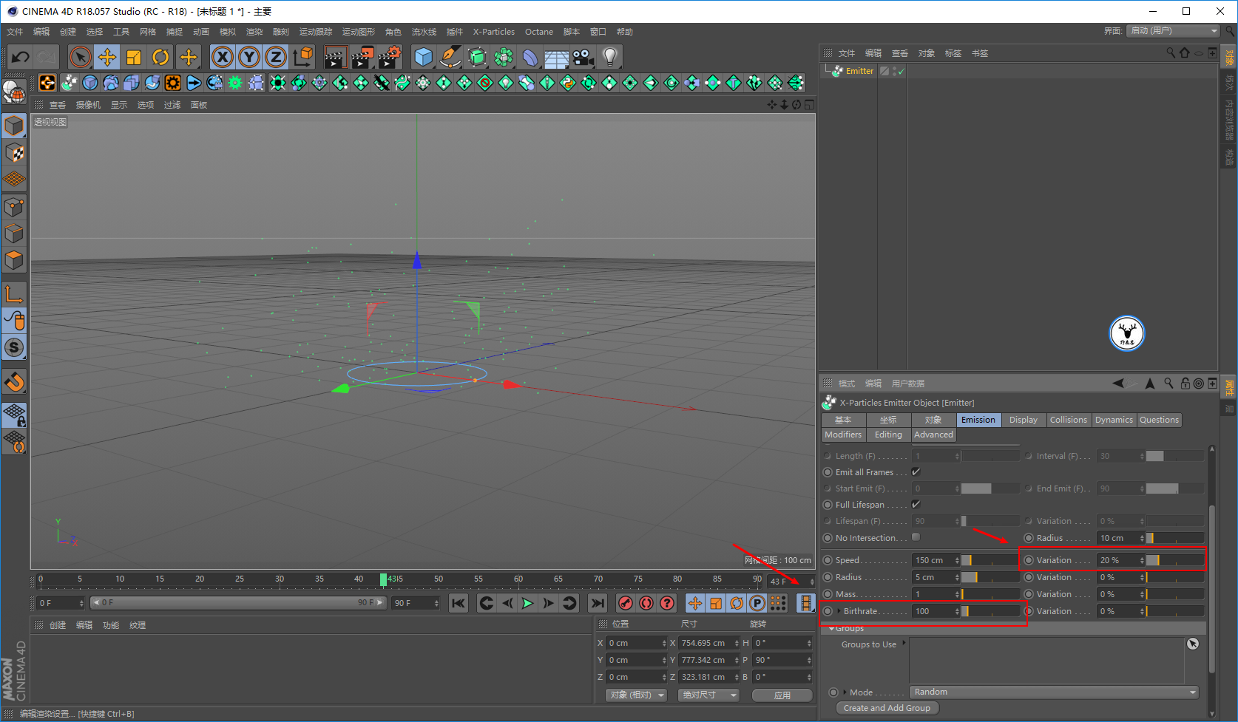Click the Make Editable icon
Image resolution: width=1238 pixels, height=722 pixels.
[14, 92]
